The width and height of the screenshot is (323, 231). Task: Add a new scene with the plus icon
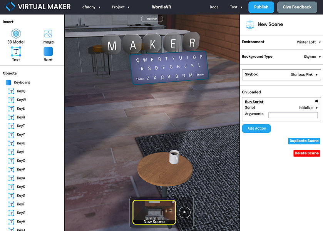184,212
